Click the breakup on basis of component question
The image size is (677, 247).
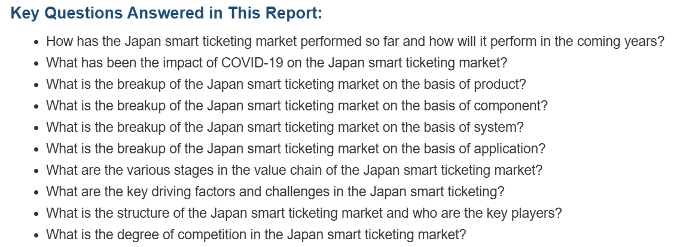(297, 106)
